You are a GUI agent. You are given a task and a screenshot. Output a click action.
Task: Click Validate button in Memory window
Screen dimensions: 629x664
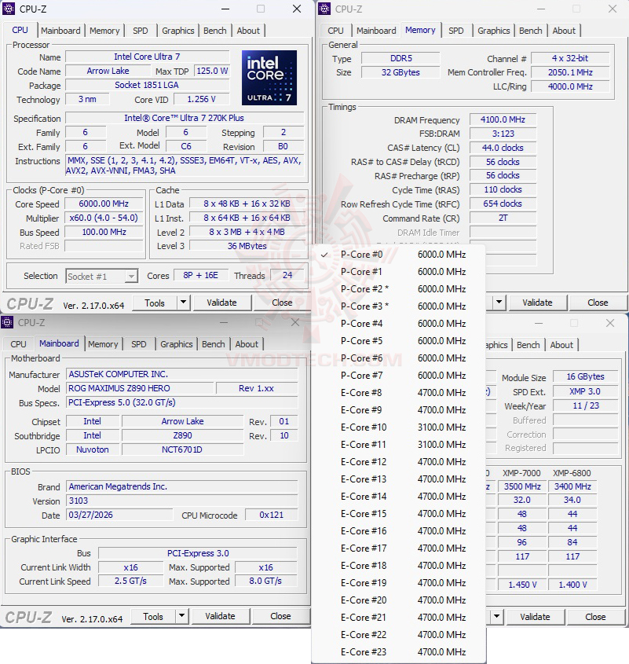click(537, 303)
